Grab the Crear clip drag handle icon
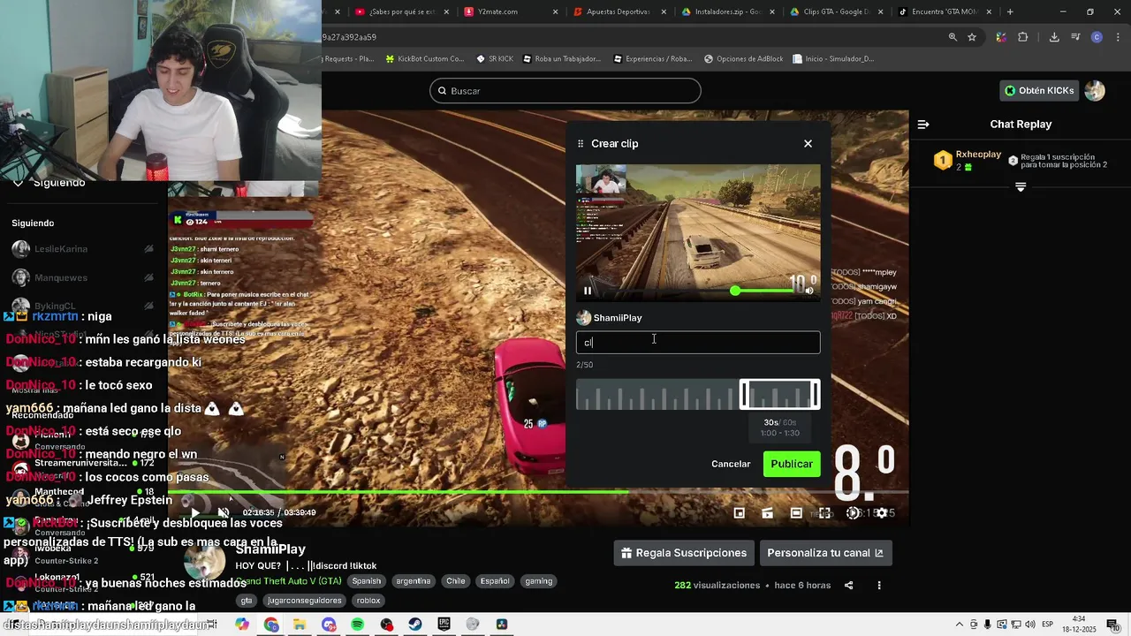This screenshot has height=636, width=1131. tap(581, 143)
